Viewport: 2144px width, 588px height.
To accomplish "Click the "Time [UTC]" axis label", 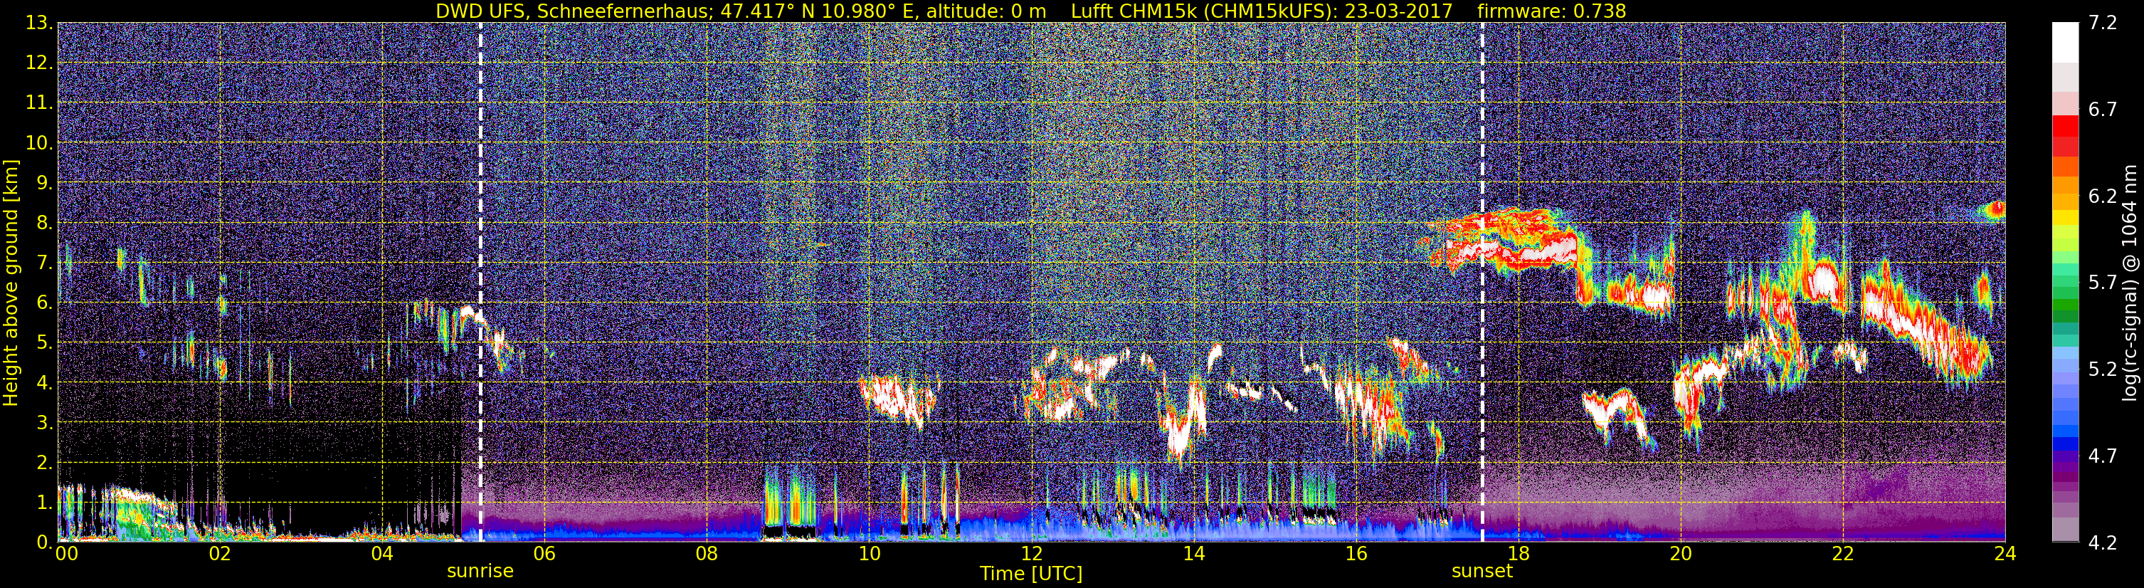I will (x=1031, y=574).
